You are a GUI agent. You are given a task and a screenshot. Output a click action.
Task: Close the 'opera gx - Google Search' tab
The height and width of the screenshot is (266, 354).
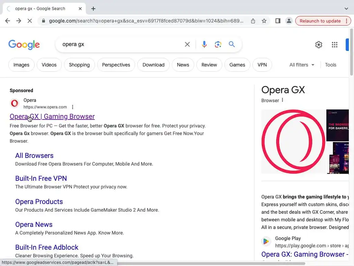coord(80,9)
